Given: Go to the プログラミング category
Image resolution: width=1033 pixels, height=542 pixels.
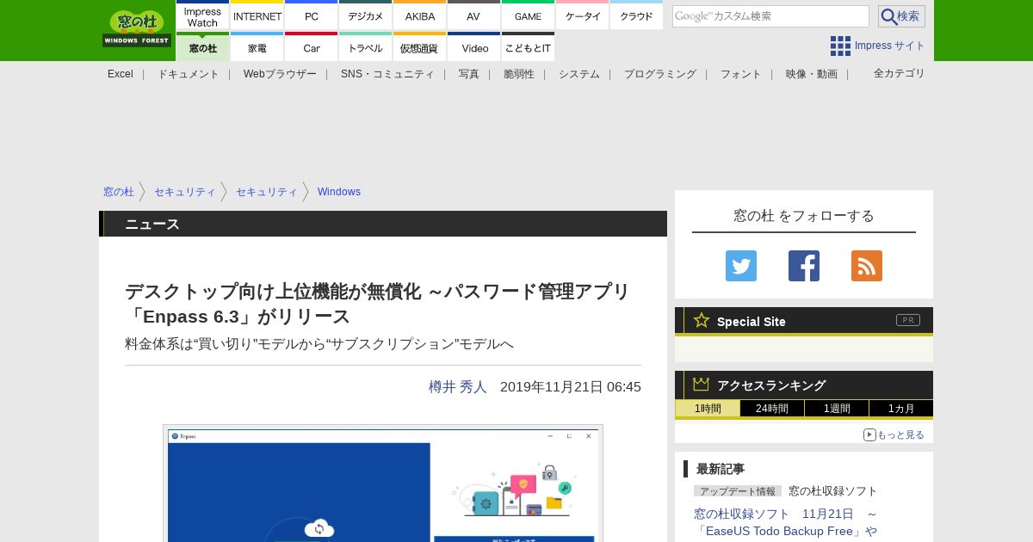Looking at the screenshot, I should coord(660,74).
